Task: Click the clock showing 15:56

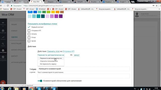Action: pos(156,88)
